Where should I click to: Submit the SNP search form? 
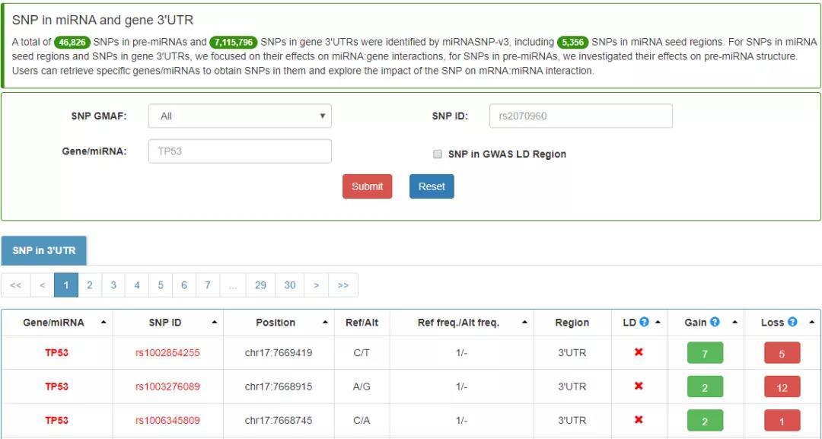click(x=368, y=186)
